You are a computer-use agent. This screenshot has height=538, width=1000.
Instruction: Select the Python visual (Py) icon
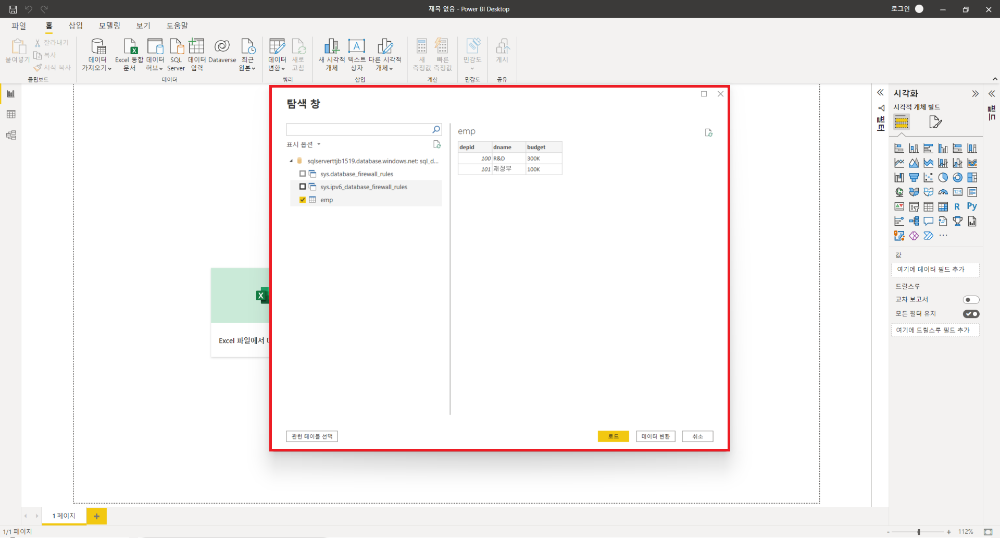[x=972, y=206]
